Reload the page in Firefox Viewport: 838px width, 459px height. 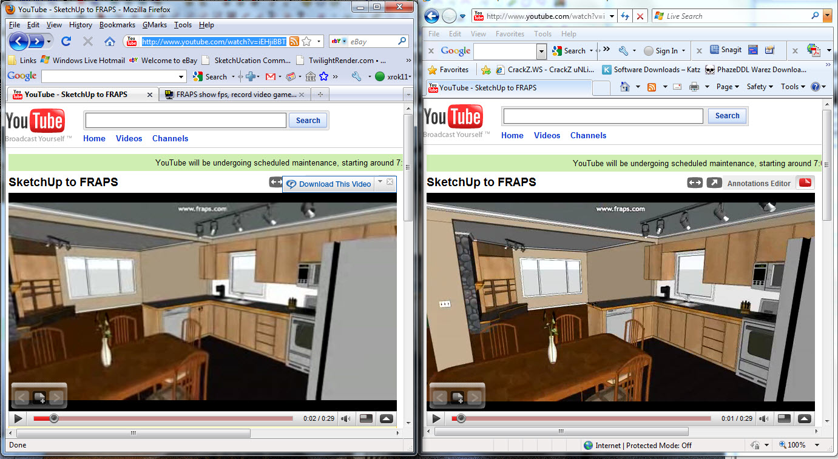click(x=67, y=41)
